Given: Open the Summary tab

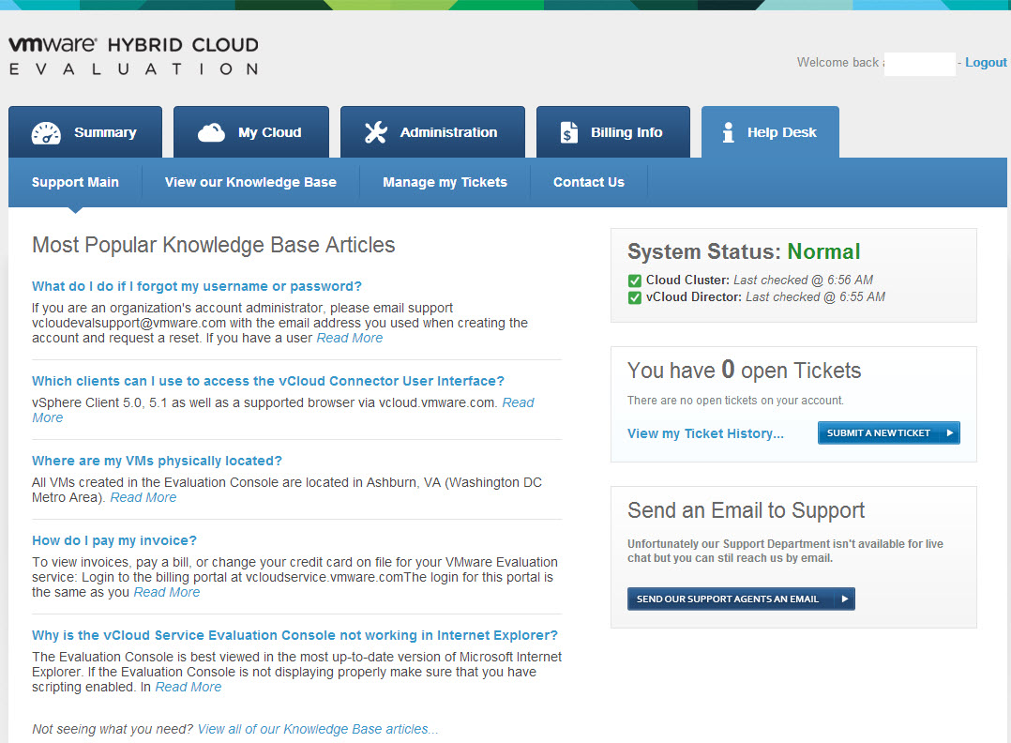Looking at the screenshot, I should tap(85, 131).
